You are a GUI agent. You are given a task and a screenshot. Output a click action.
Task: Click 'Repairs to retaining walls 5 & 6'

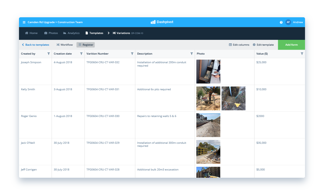[x=157, y=116]
